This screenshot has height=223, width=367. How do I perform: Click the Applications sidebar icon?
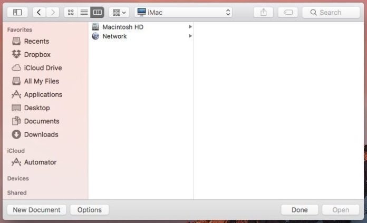coord(16,94)
